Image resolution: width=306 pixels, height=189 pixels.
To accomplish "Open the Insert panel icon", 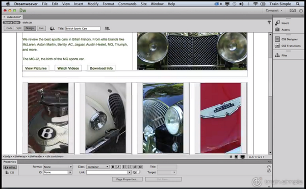I will click(277, 23).
